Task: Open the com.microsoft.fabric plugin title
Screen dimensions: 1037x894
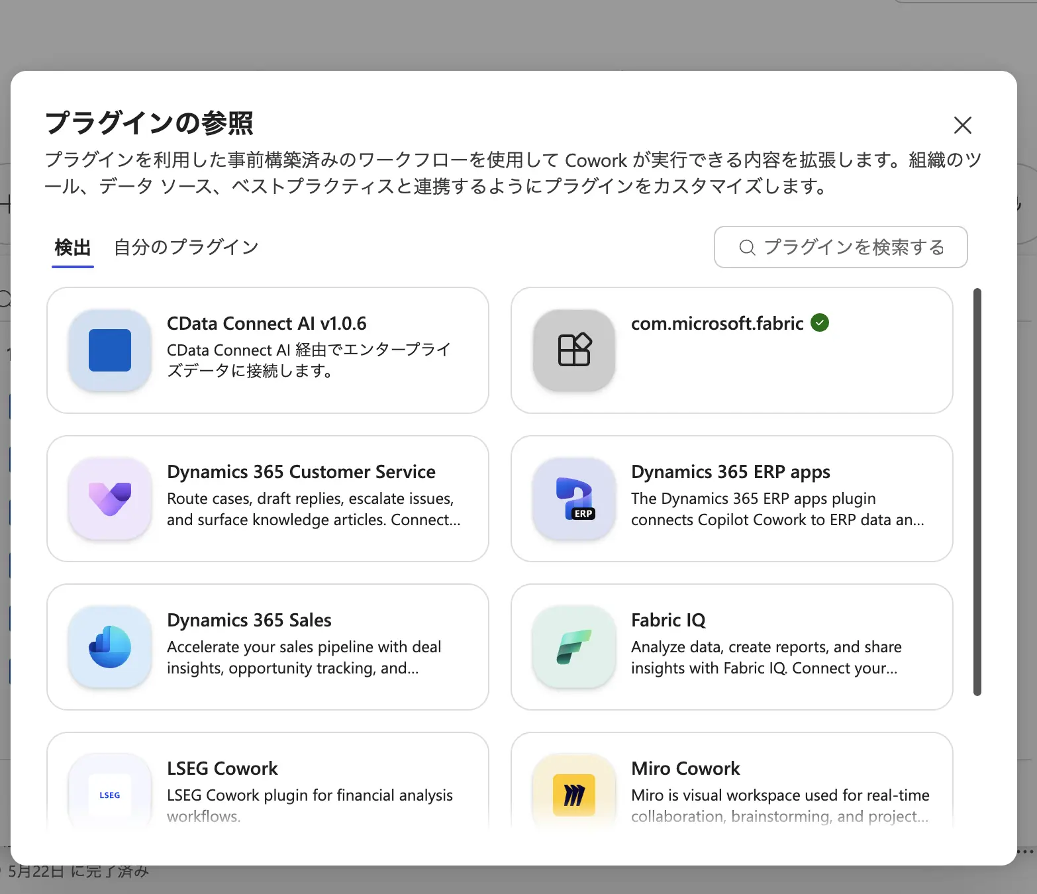Action: point(717,323)
